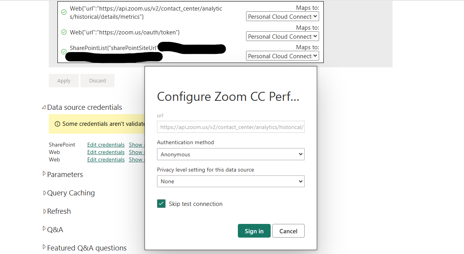
Task: Collapse Data source credentials section
Action: (44, 107)
